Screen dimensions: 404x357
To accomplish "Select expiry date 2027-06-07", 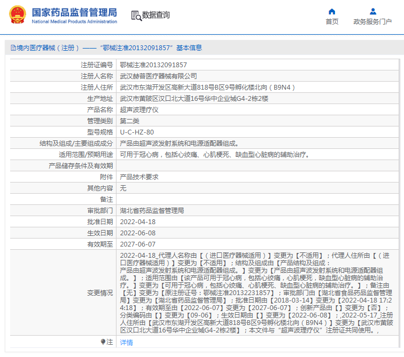I will (x=138, y=244).
